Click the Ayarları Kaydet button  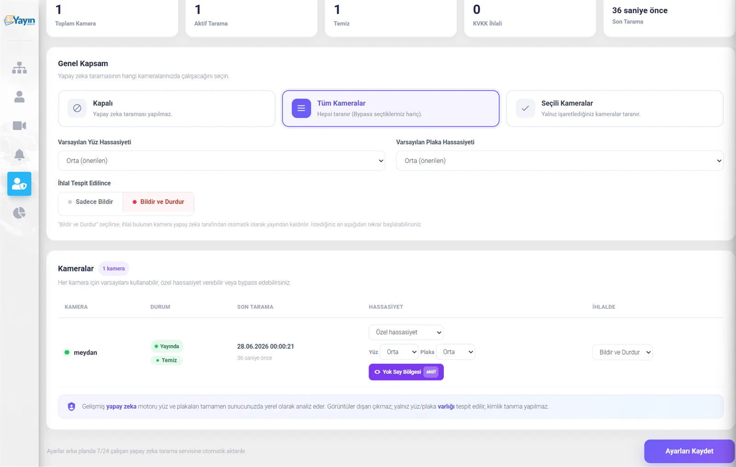pyautogui.click(x=689, y=451)
